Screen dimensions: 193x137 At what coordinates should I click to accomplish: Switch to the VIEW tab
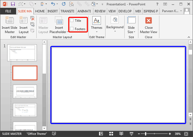(x=112, y=11)
